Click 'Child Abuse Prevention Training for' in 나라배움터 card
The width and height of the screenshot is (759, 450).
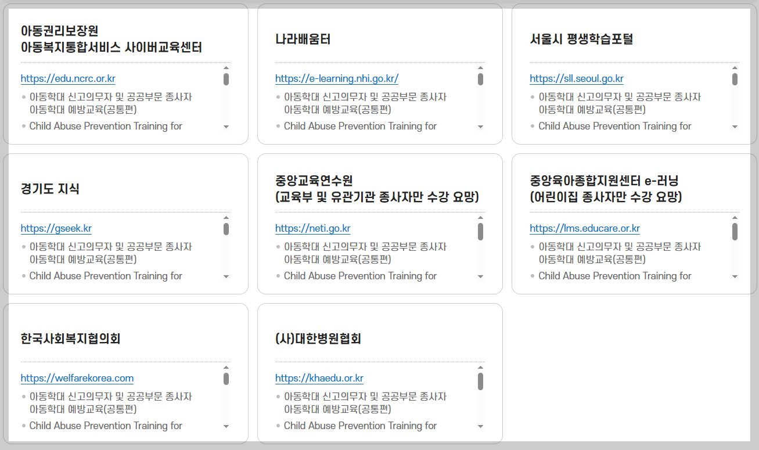(x=360, y=126)
